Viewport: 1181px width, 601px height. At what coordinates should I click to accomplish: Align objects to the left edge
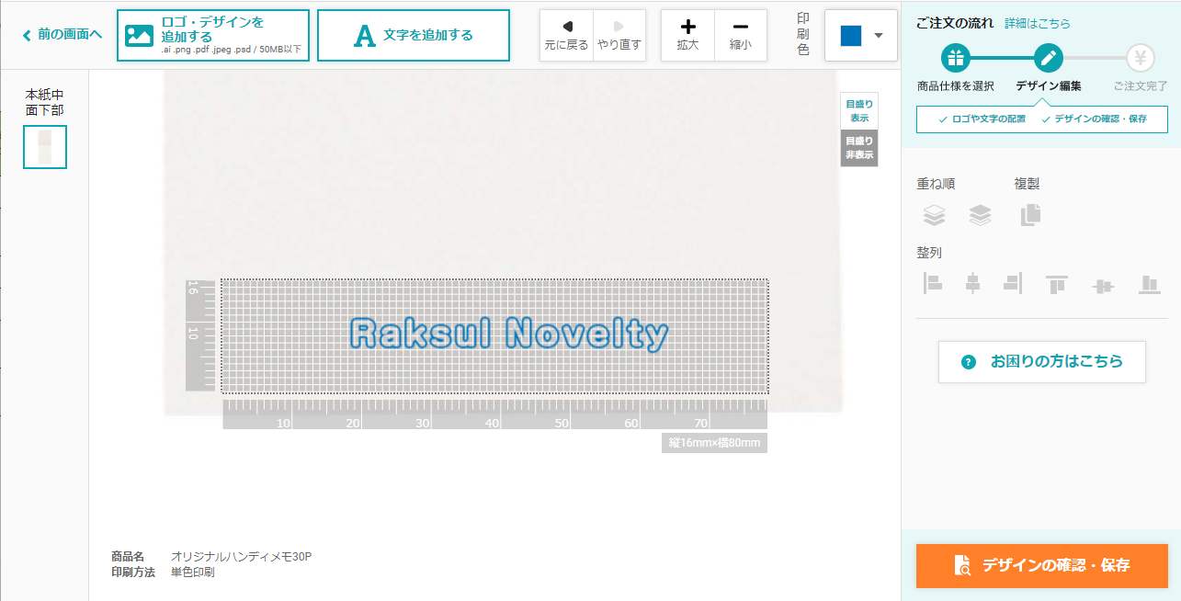933,284
